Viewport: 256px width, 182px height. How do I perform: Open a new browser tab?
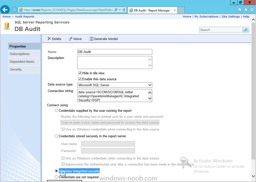(x=181, y=10)
